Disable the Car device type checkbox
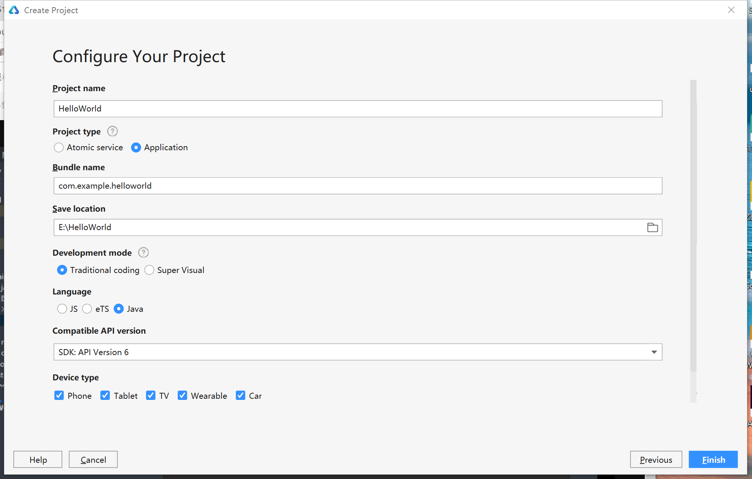This screenshot has height=479, width=752. pos(240,395)
